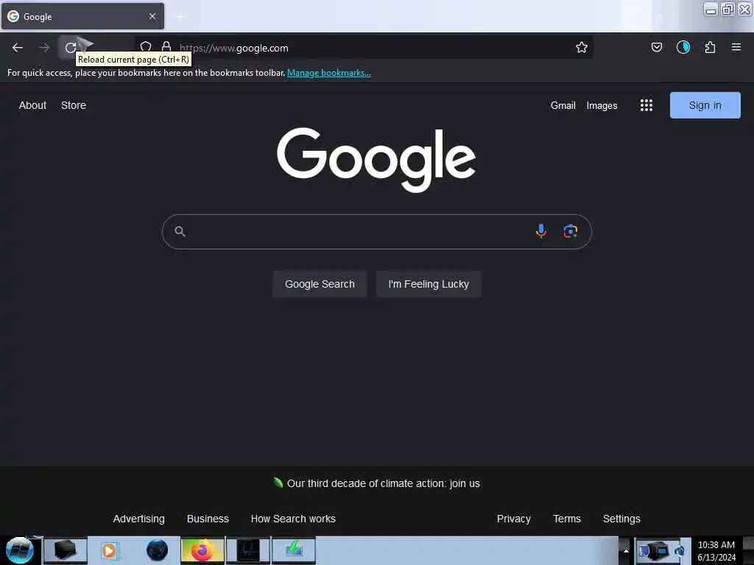Bookmark this page with the star

(582, 47)
